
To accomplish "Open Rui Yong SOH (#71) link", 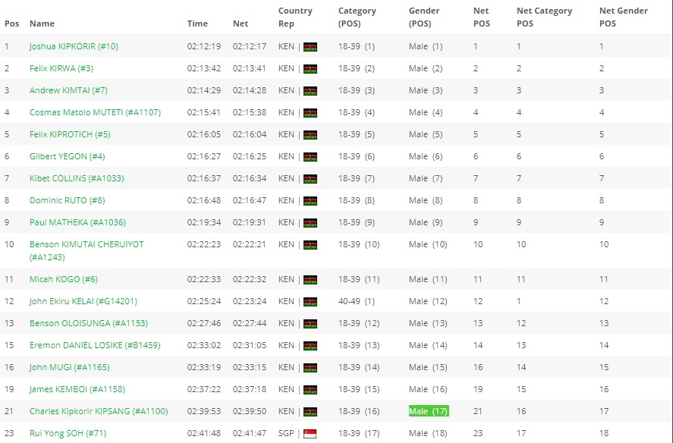I will (68, 433).
